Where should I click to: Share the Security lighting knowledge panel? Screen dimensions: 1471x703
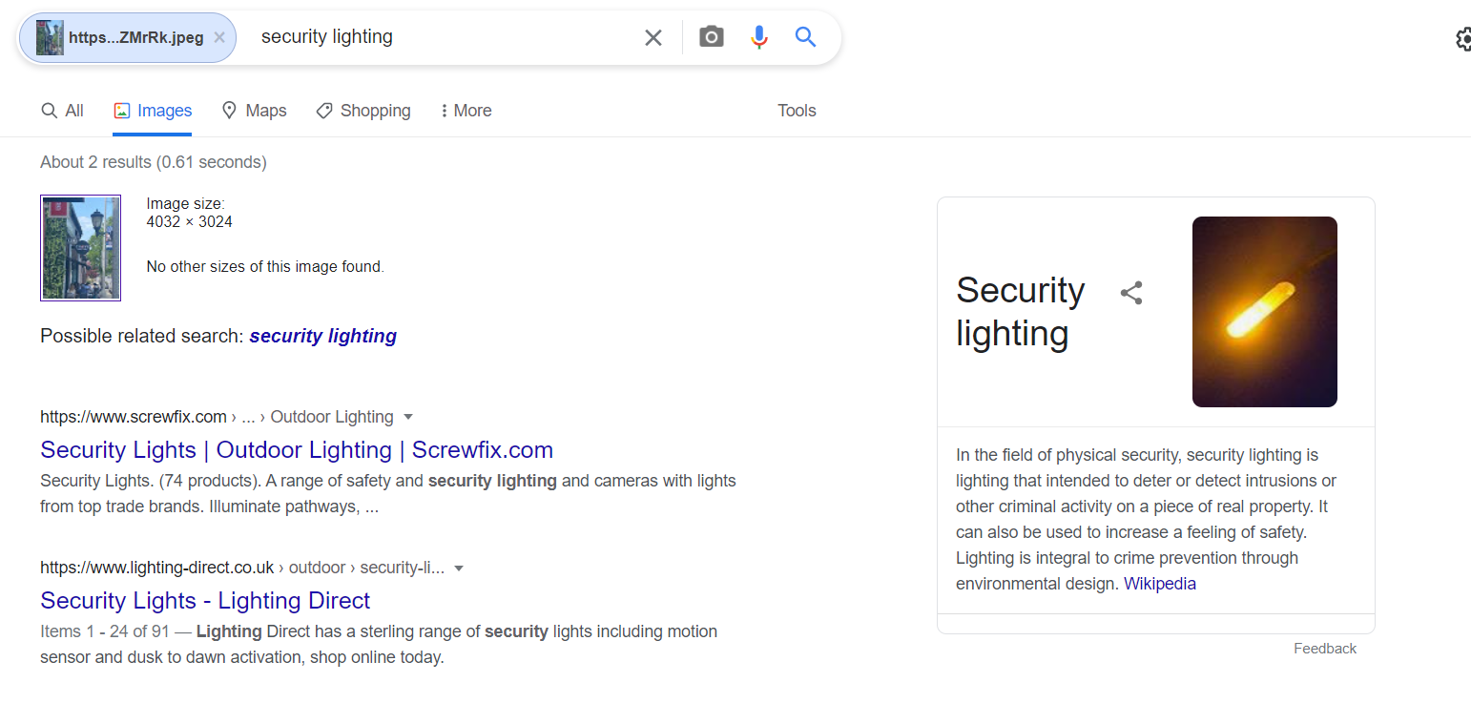coord(1131,293)
